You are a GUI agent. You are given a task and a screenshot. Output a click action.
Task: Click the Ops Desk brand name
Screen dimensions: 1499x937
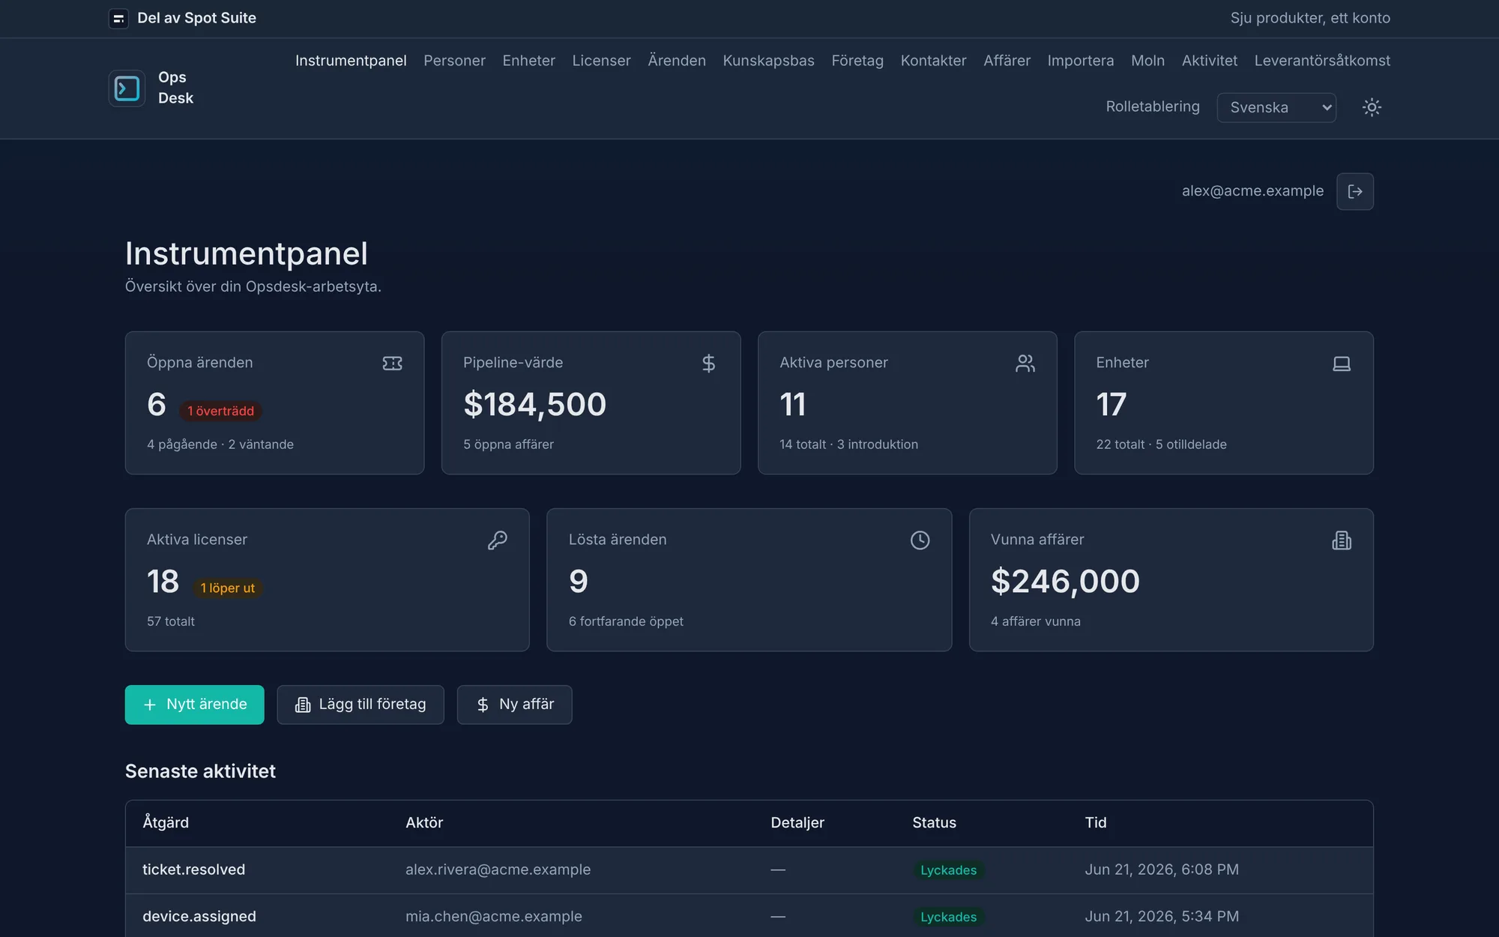pyautogui.click(x=175, y=88)
